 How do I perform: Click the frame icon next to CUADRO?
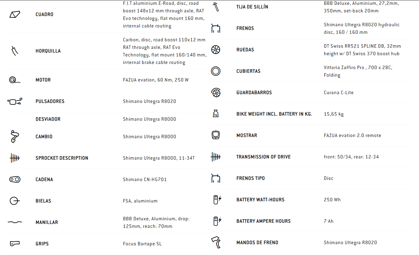[x=15, y=14]
